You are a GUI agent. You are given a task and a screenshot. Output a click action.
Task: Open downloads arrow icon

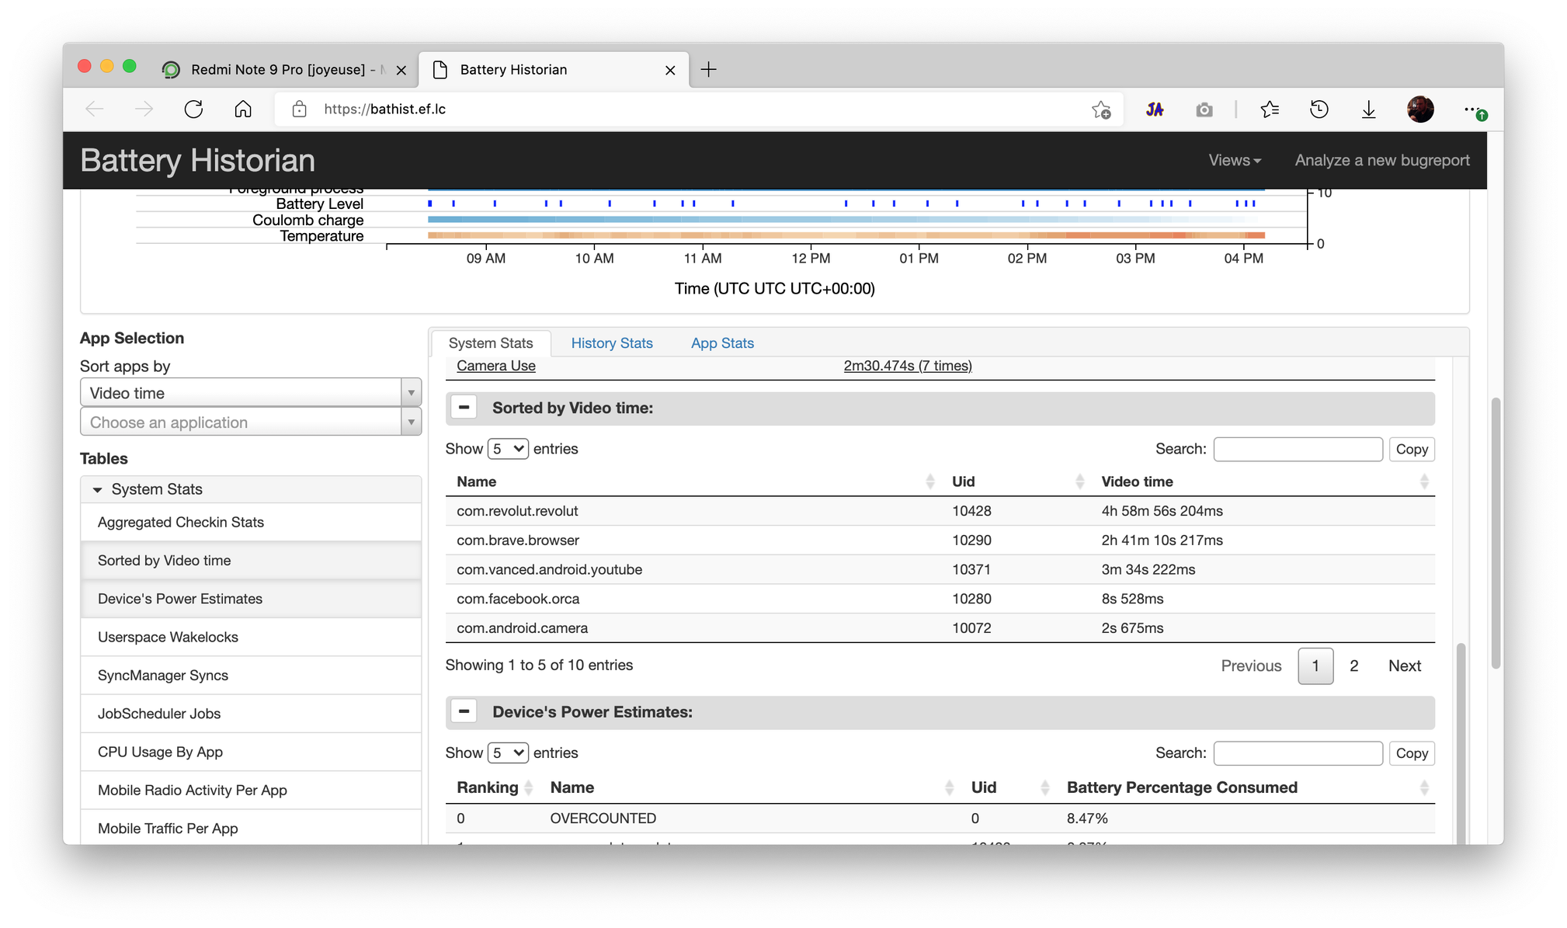click(x=1368, y=109)
